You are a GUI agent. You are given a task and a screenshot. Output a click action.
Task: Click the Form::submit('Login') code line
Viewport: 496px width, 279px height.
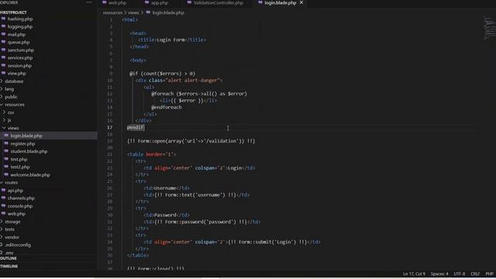232,242
